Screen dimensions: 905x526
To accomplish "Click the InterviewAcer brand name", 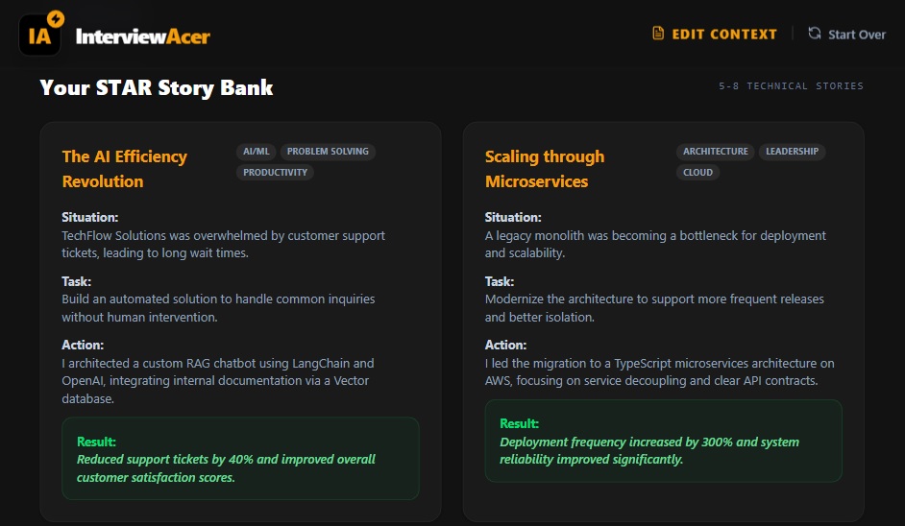I will [142, 36].
